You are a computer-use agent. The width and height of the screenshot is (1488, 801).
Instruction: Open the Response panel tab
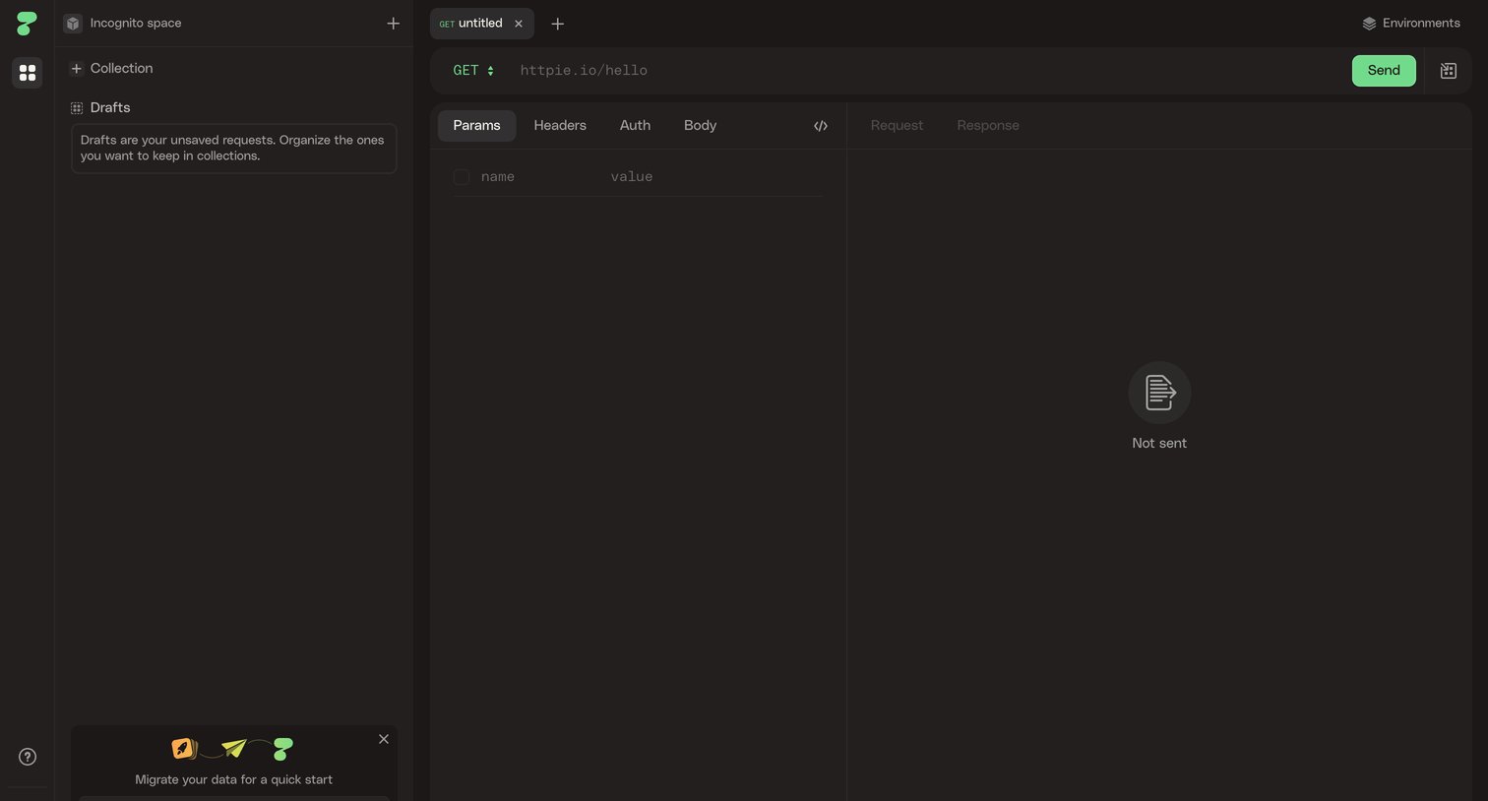[988, 126]
